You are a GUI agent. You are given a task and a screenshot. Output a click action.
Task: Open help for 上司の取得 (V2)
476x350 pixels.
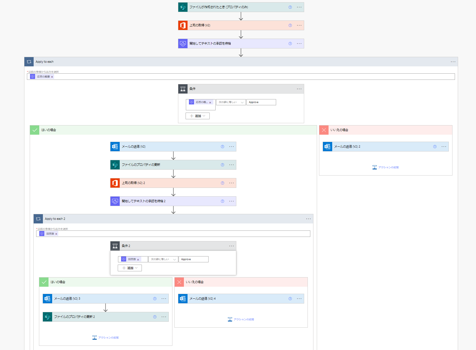point(290,25)
